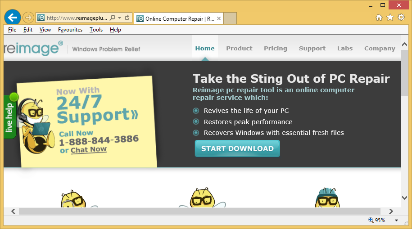This screenshot has width=412, height=229.
Task: Open Favourites star icon
Action: click(390, 18)
